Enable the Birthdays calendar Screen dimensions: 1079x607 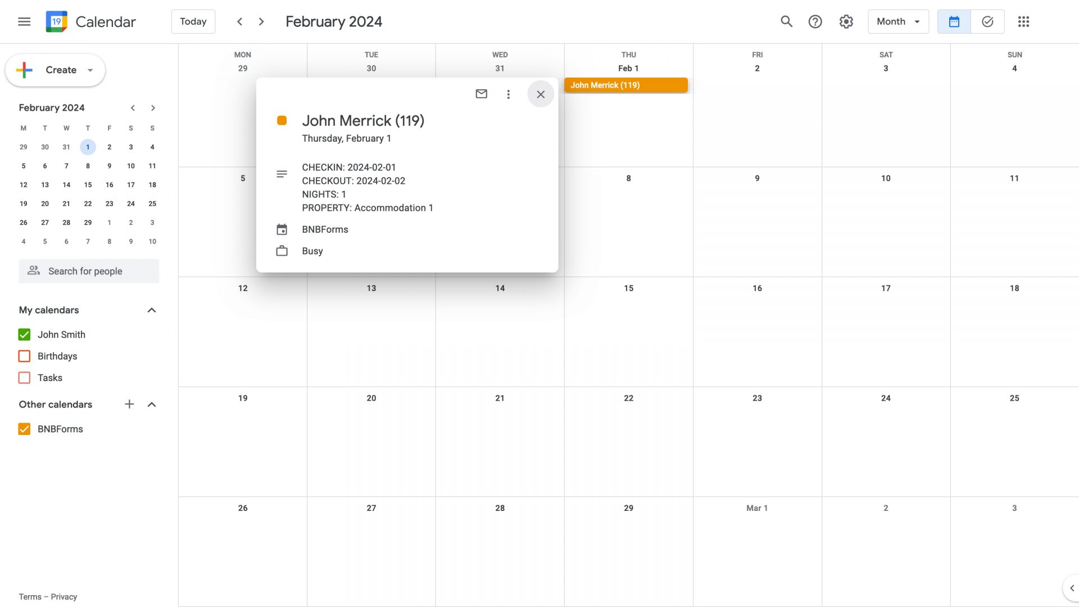click(x=24, y=356)
